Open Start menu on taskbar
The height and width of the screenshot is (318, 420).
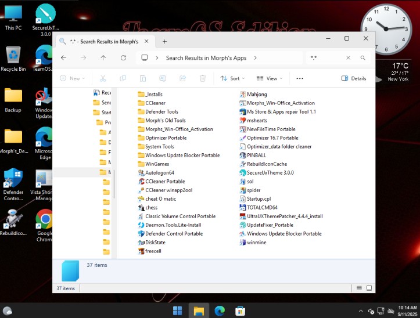(178, 311)
